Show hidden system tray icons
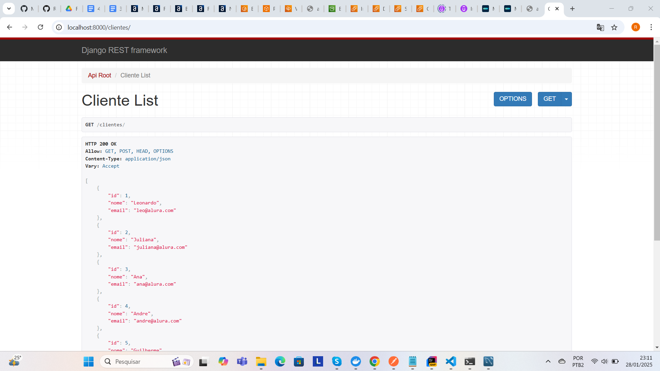 (x=548, y=362)
